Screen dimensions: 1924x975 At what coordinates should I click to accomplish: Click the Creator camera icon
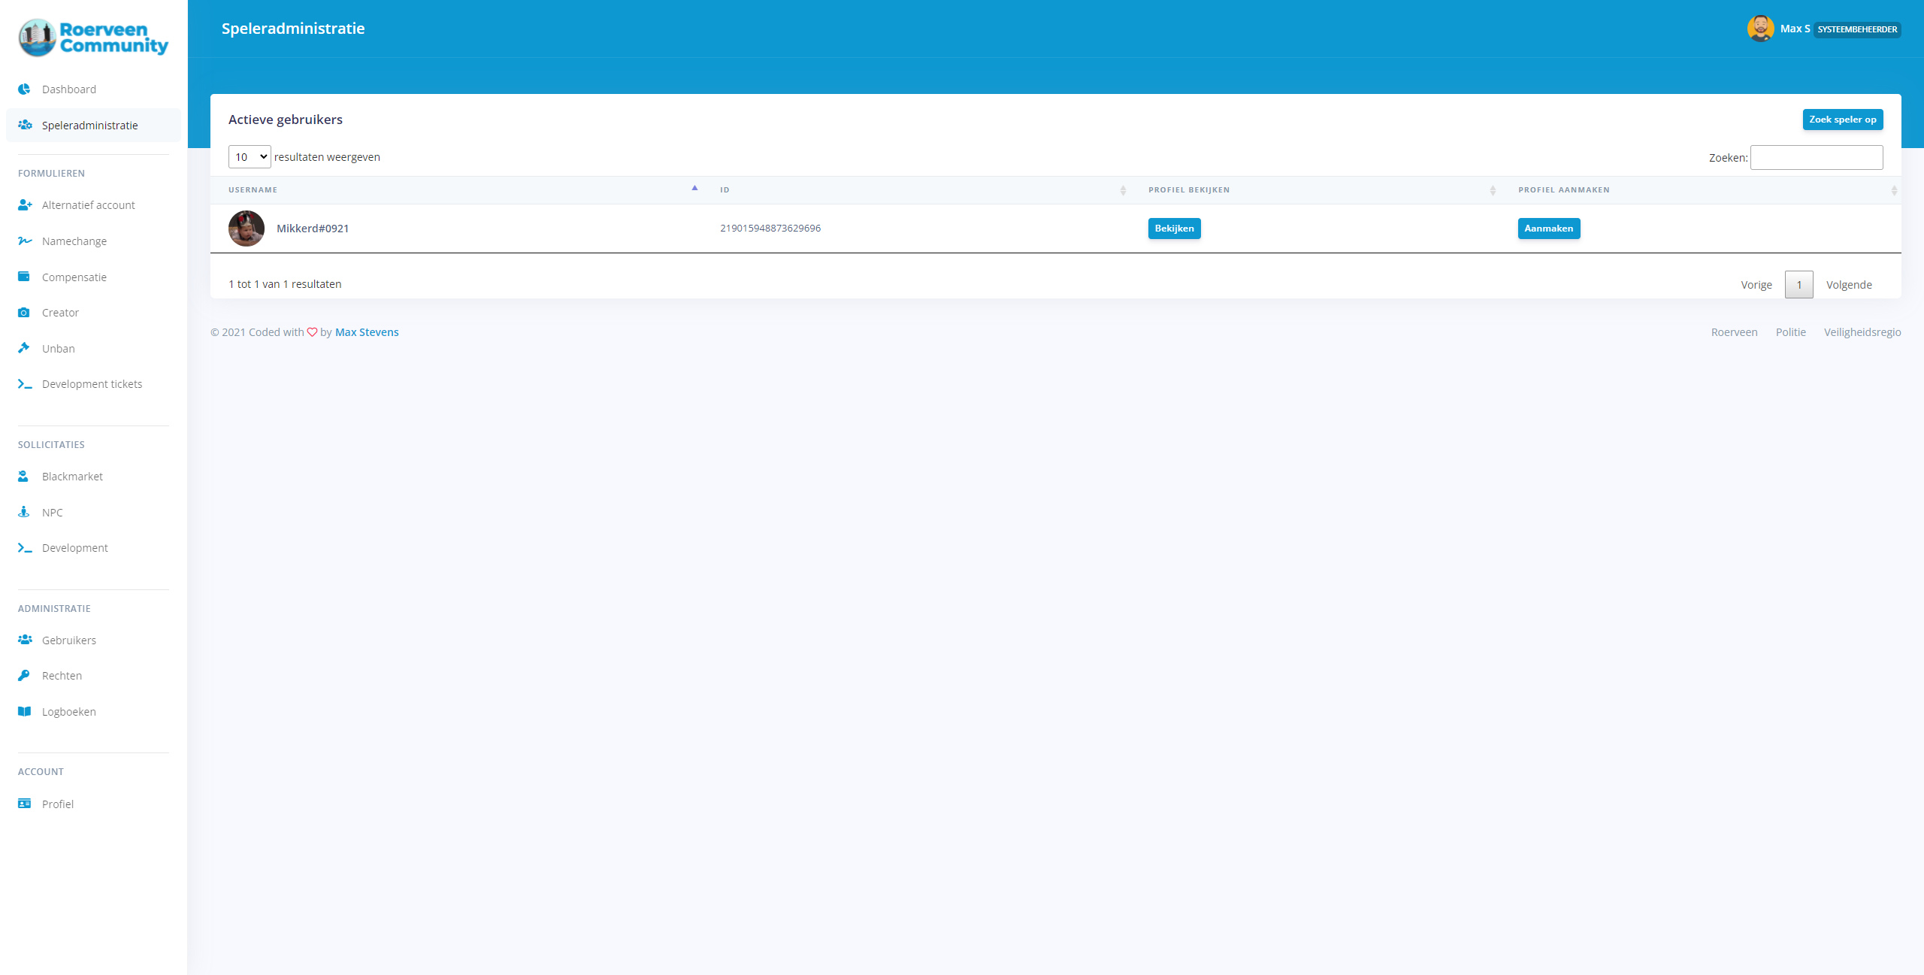coord(24,313)
